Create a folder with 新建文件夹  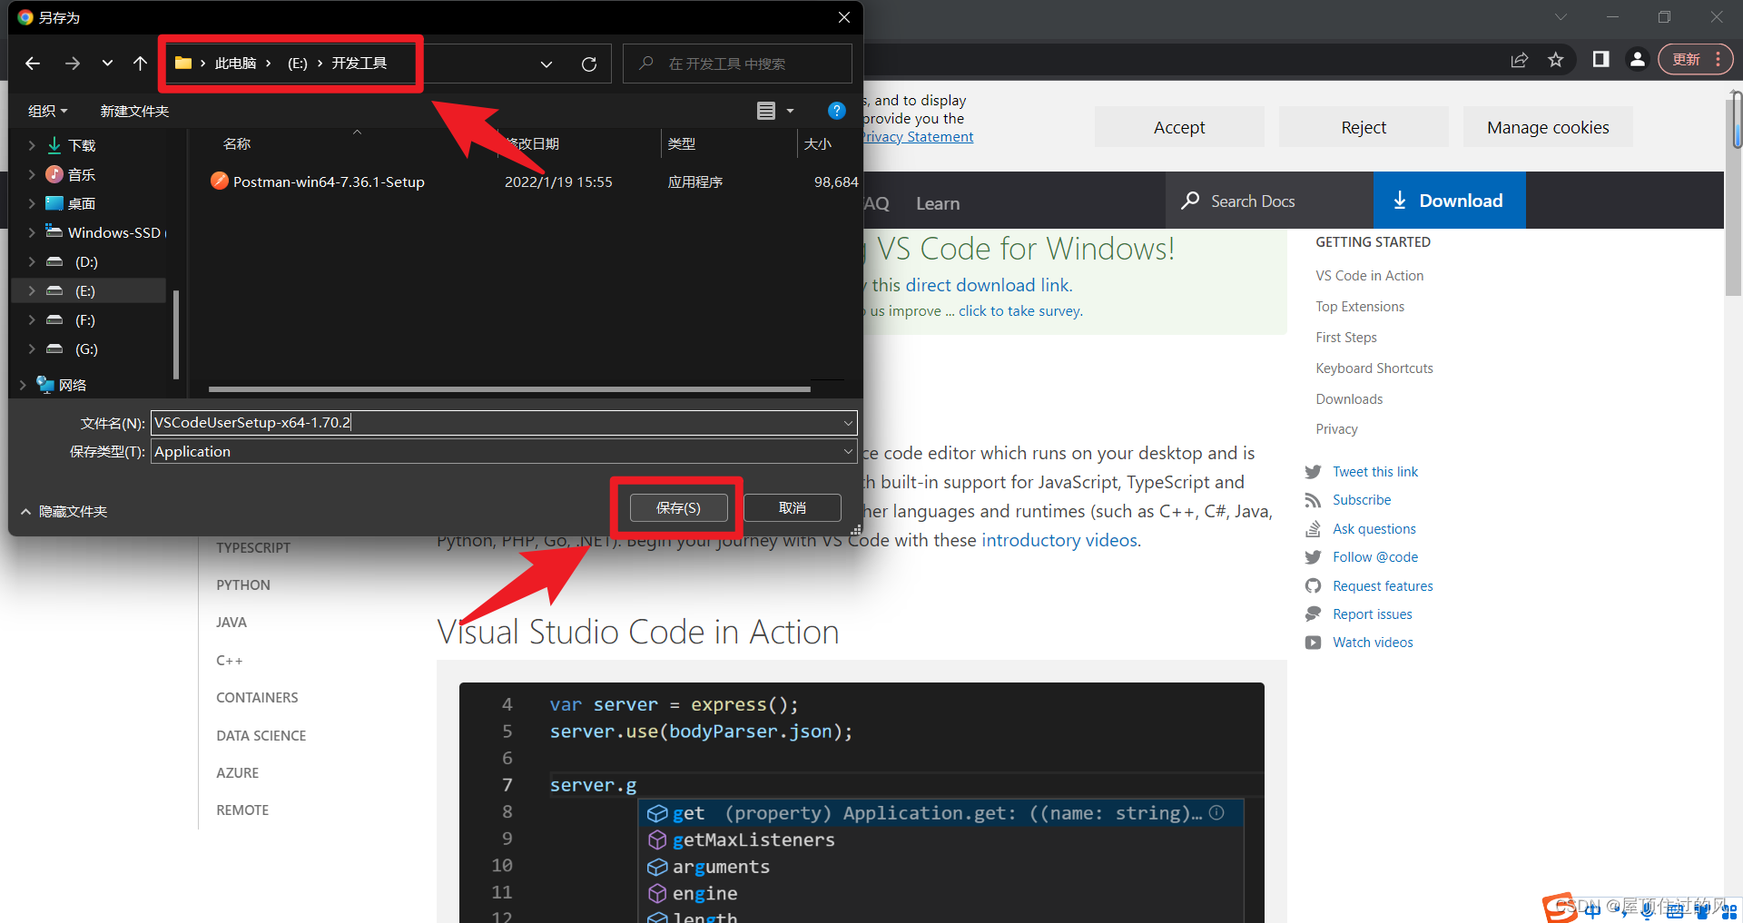[x=134, y=111]
